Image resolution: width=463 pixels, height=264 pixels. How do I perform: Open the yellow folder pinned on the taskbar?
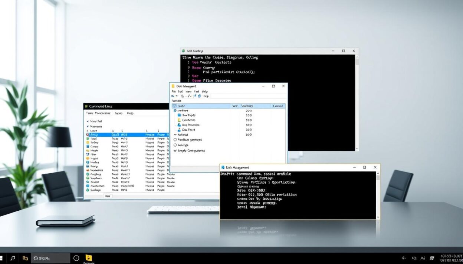point(88,257)
